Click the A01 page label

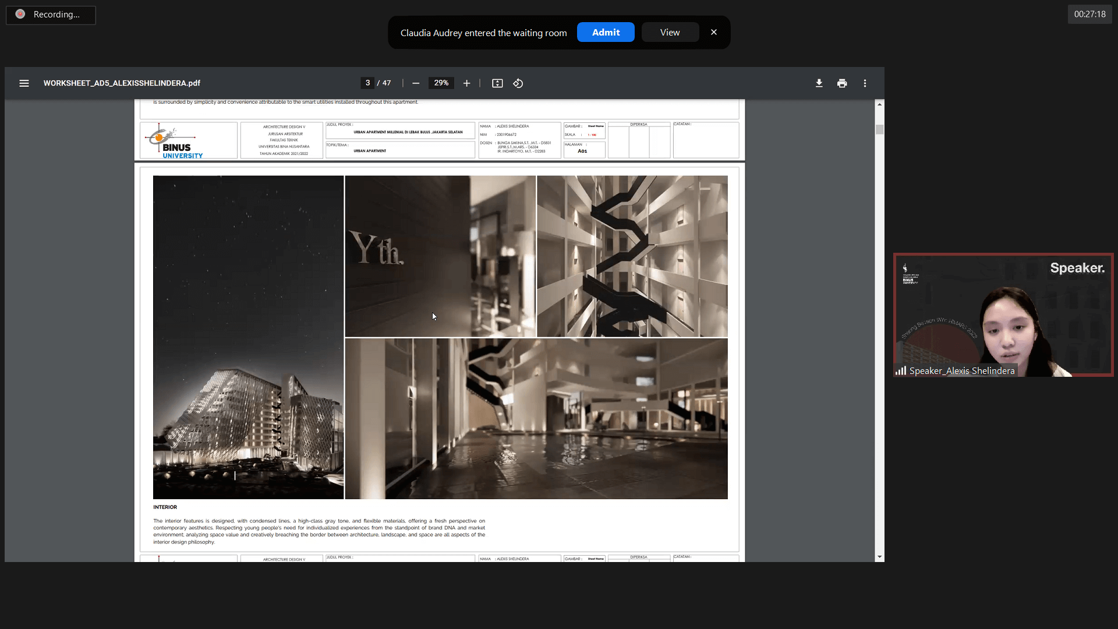pos(582,151)
